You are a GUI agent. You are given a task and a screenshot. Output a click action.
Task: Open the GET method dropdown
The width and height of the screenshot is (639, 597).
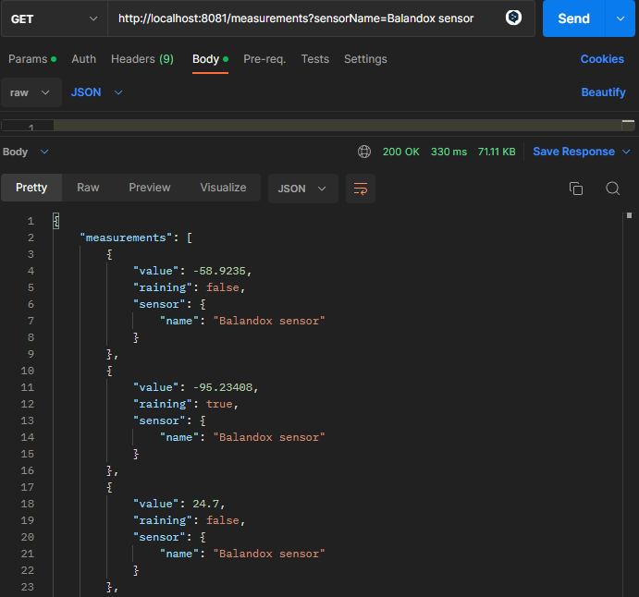click(55, 18)
